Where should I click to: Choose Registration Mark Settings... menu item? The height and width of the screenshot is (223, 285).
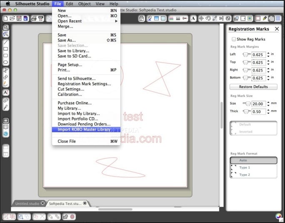coord(86,84)
